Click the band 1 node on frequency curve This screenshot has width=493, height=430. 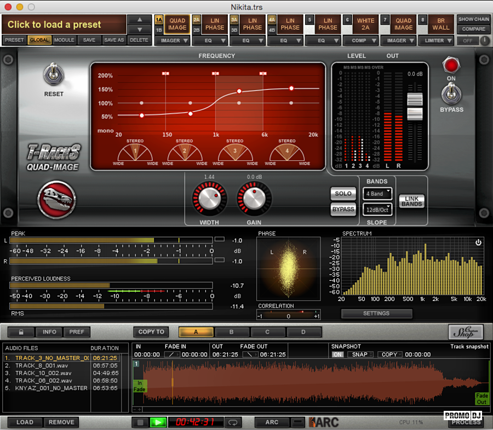coord(142,115)
